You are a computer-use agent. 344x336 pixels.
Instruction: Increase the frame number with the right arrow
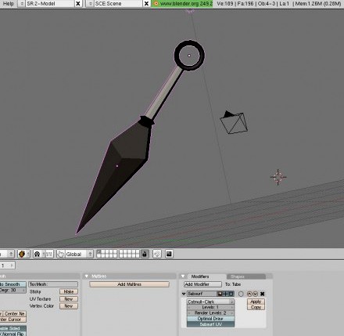[12, 266]
